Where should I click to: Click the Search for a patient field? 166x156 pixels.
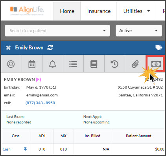pyautogui.click(x=57, y=31)
